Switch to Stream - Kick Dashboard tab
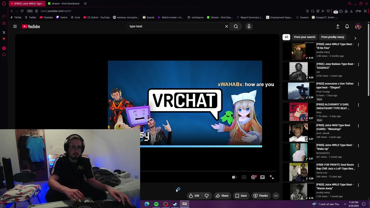Screen dimensions: 370x208 point(64,3)
